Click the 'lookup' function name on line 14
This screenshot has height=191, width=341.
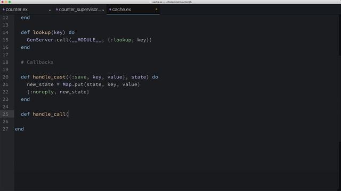(42, 32)
